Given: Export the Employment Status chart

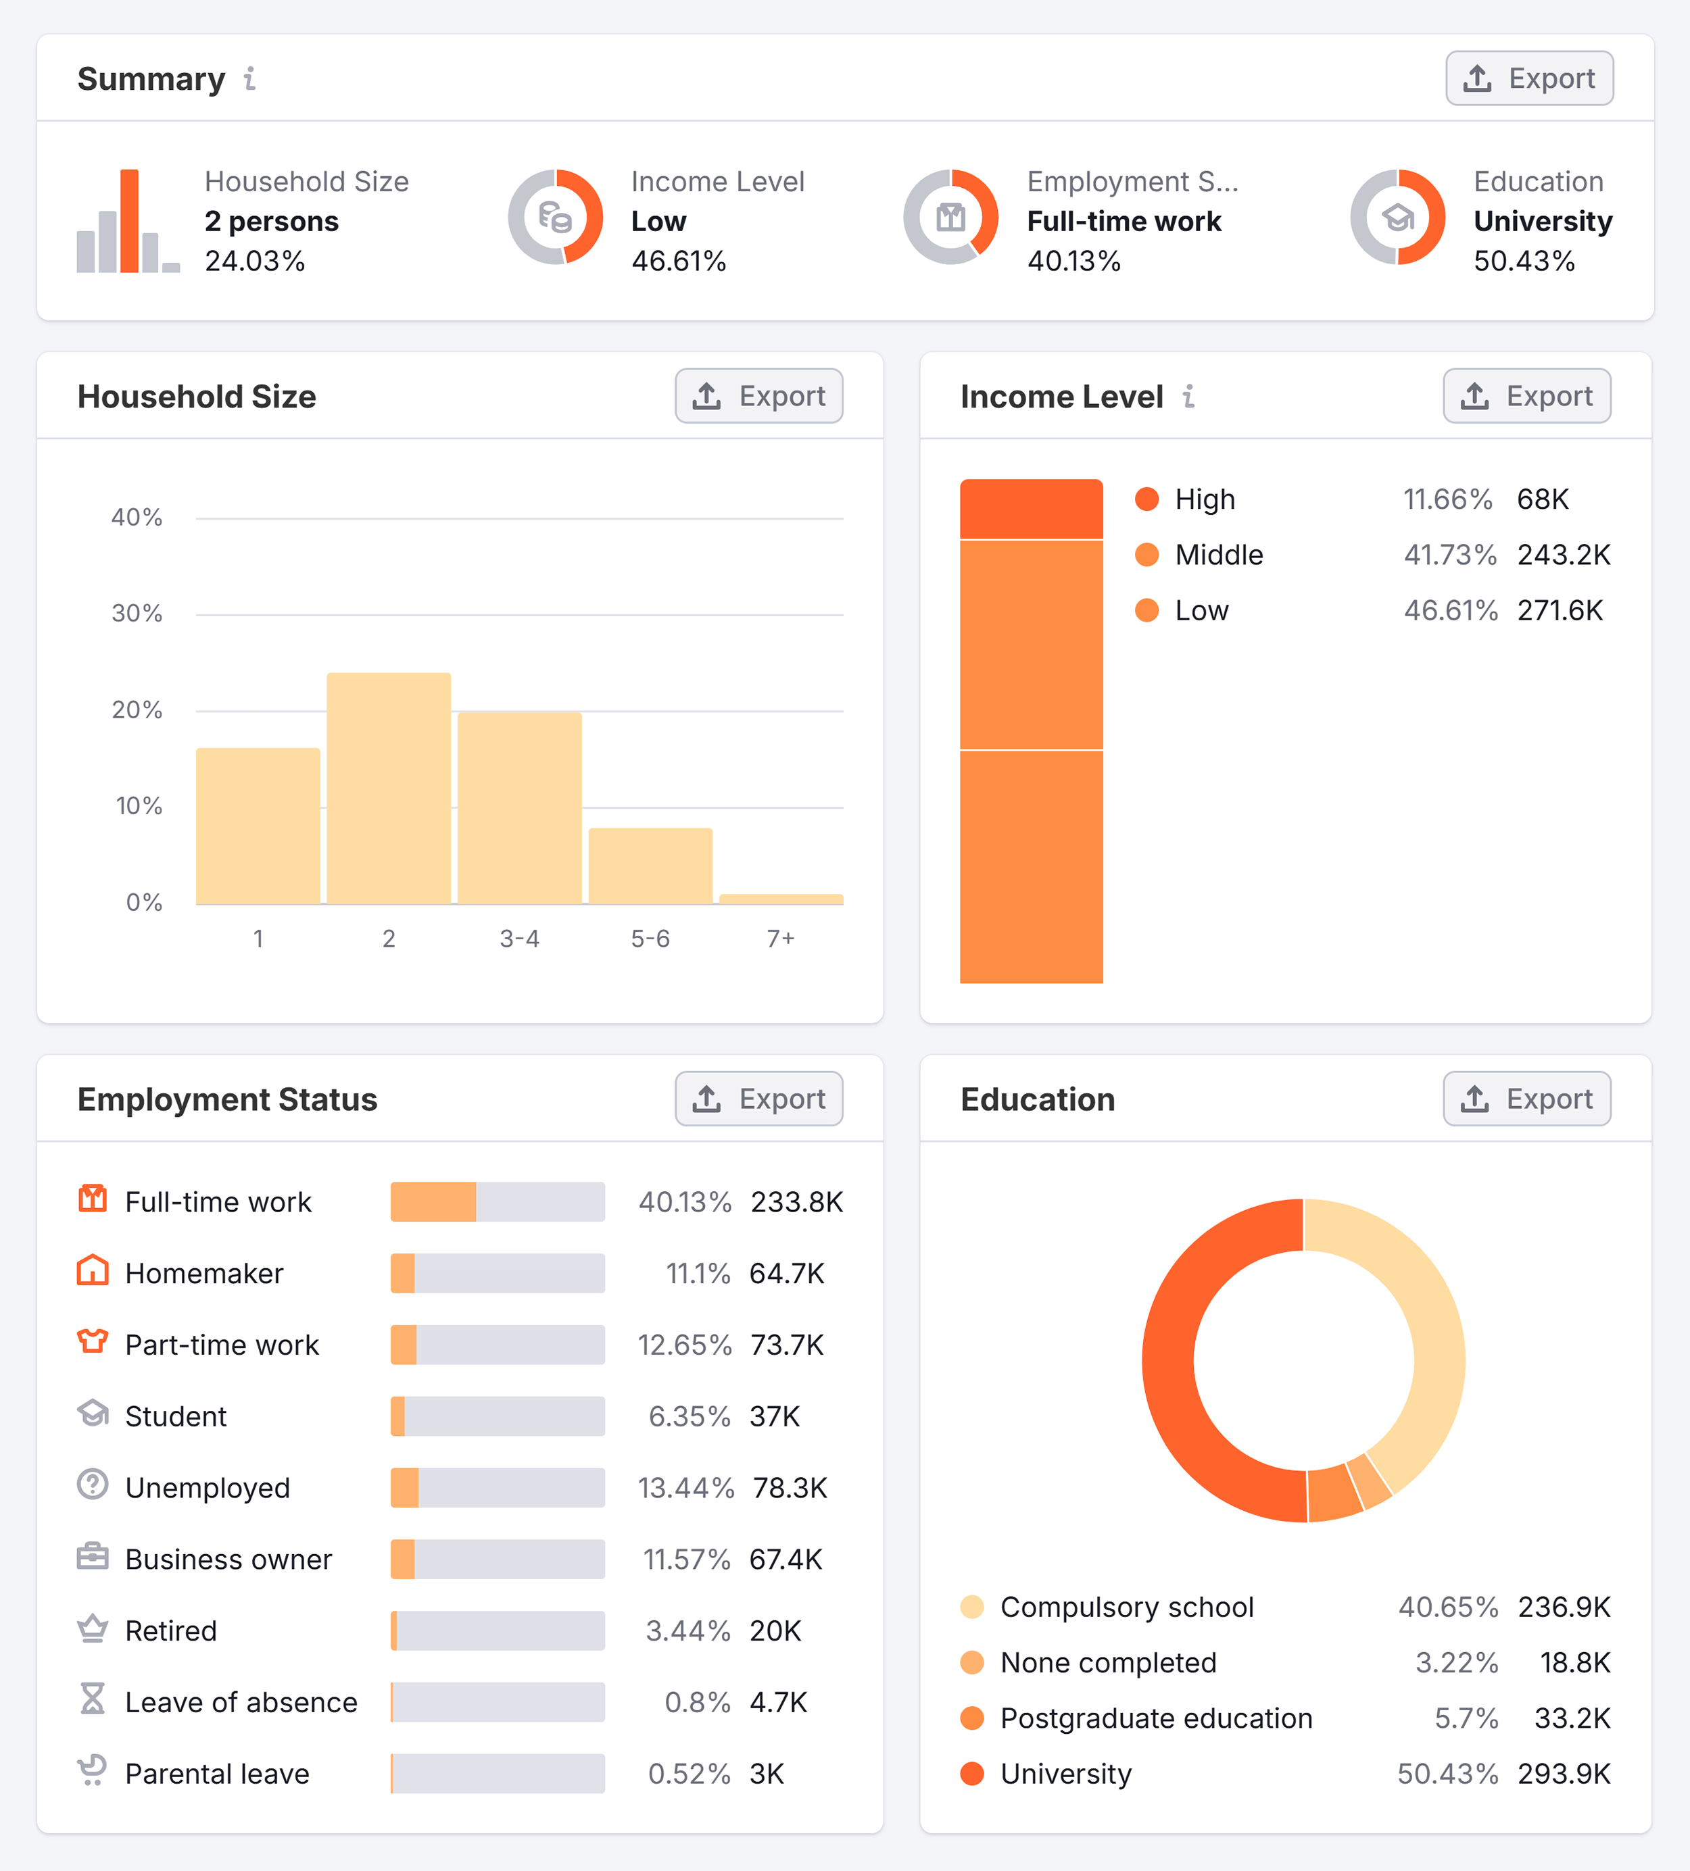Looking at the screenshot, I should 758,1099.
